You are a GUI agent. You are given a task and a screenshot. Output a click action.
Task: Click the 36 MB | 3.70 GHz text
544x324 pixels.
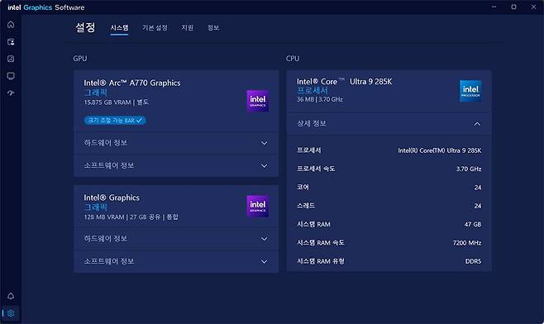tap(320, 99)
